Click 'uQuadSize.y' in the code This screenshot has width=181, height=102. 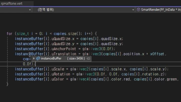[63, 44]
